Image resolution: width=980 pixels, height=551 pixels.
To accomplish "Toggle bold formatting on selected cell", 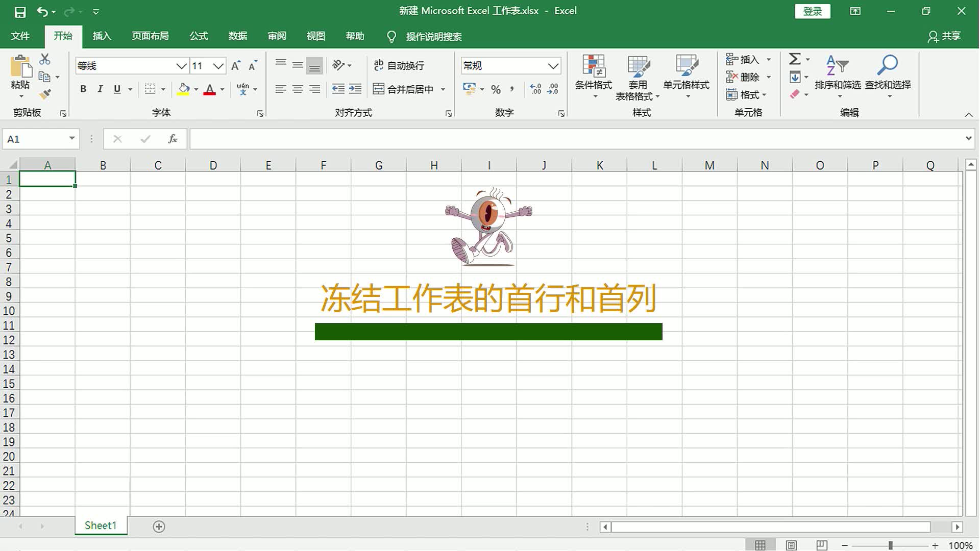I will click(x=83, y=89).
